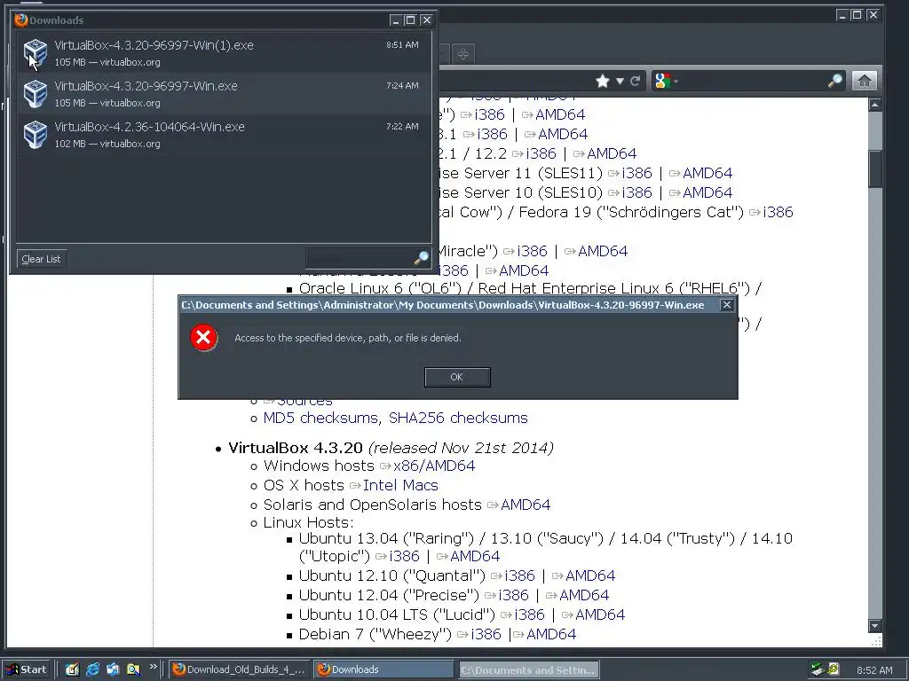Open i386 link for SLES11 row

636,173
